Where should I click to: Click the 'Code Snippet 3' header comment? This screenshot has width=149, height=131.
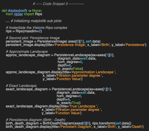(x=58, y=4)
